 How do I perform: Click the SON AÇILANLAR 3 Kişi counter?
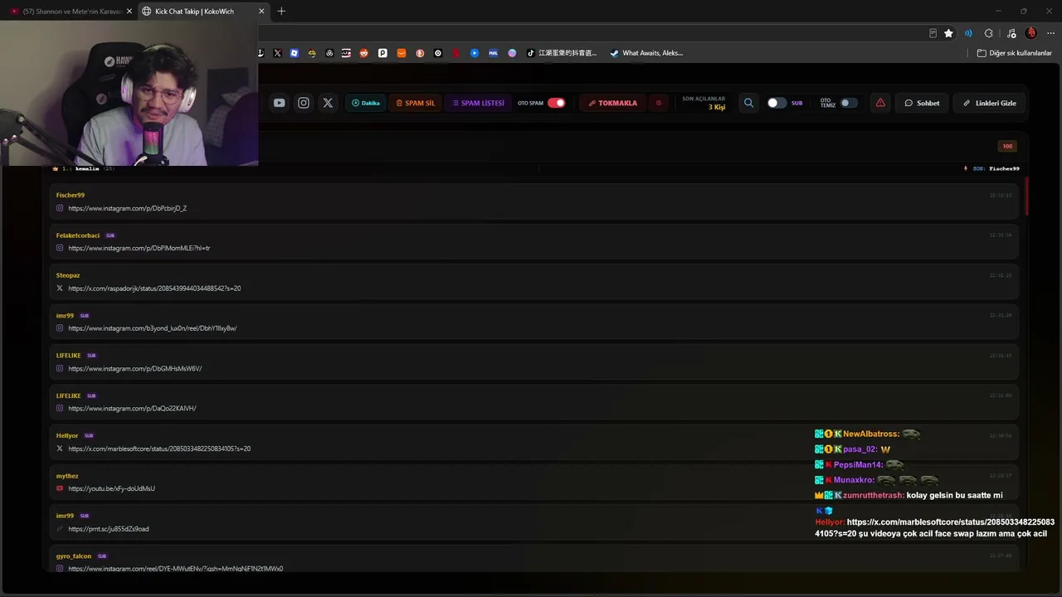(704, 103)
